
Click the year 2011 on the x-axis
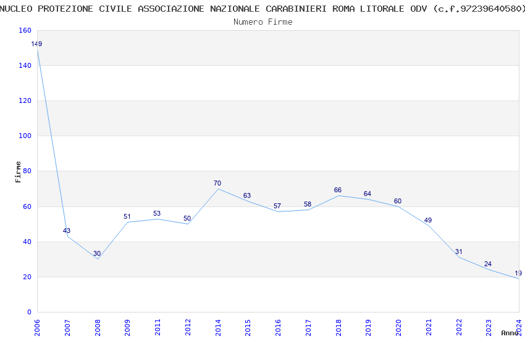[x=157, y=328]
